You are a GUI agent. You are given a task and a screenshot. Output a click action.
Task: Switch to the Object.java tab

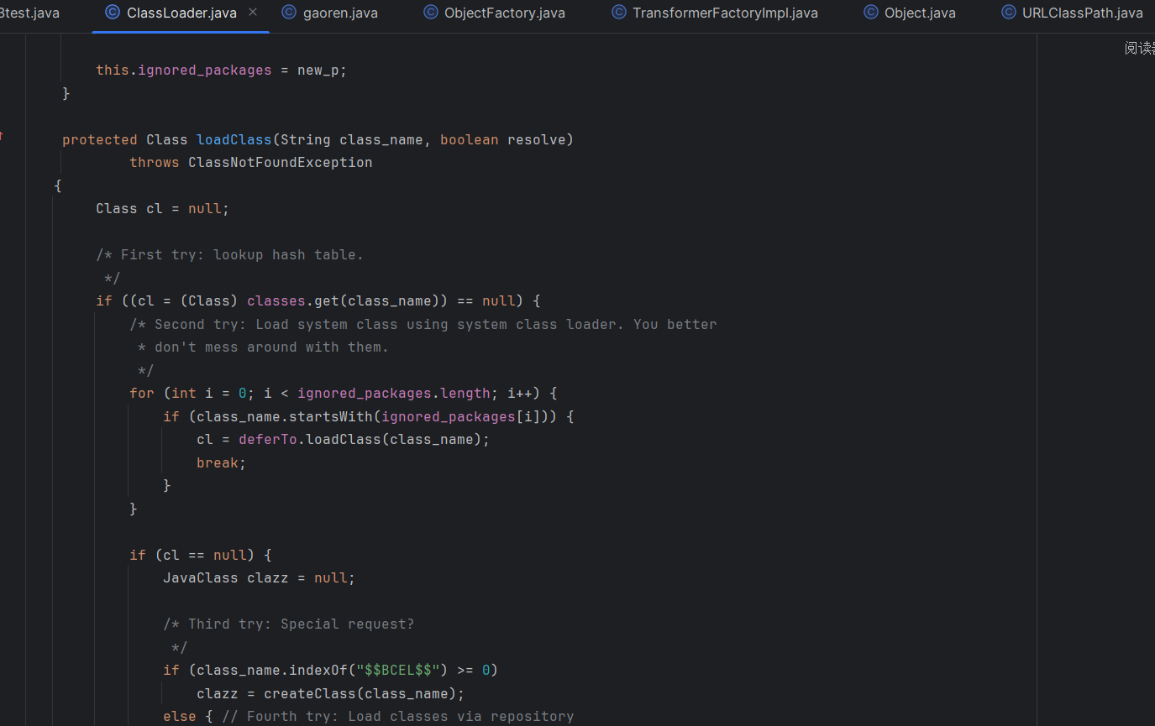919,13
